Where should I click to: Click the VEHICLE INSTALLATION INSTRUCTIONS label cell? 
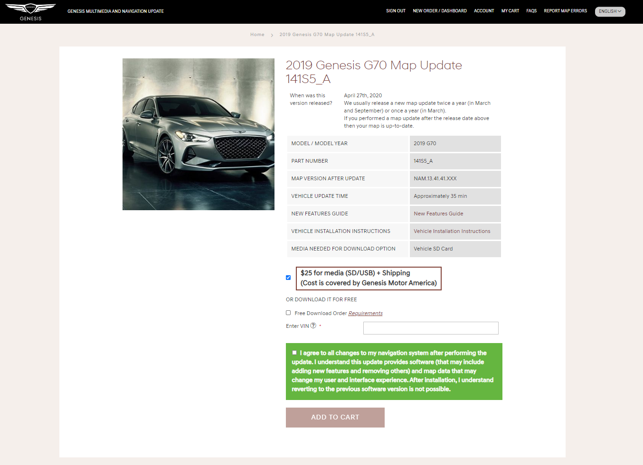click(x=348, y=232)
